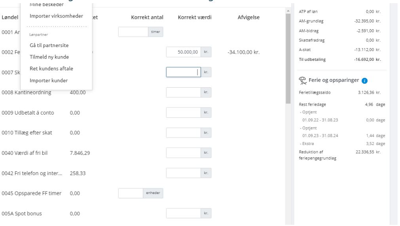Screen dimensions: 400x226
Task: Edit the 50.000,00 korrekt værdi field
Action: (184, 52)
